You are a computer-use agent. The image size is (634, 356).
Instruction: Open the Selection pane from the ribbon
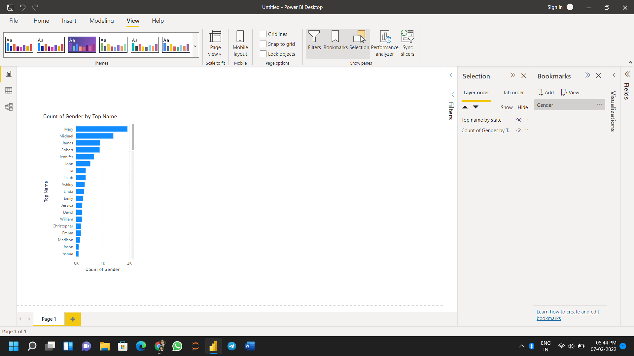(359, 42)
